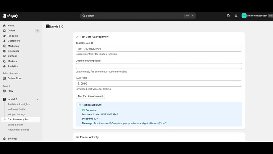Click the jarvis2.0 sidebar app icon

click(x=4, y=99)
